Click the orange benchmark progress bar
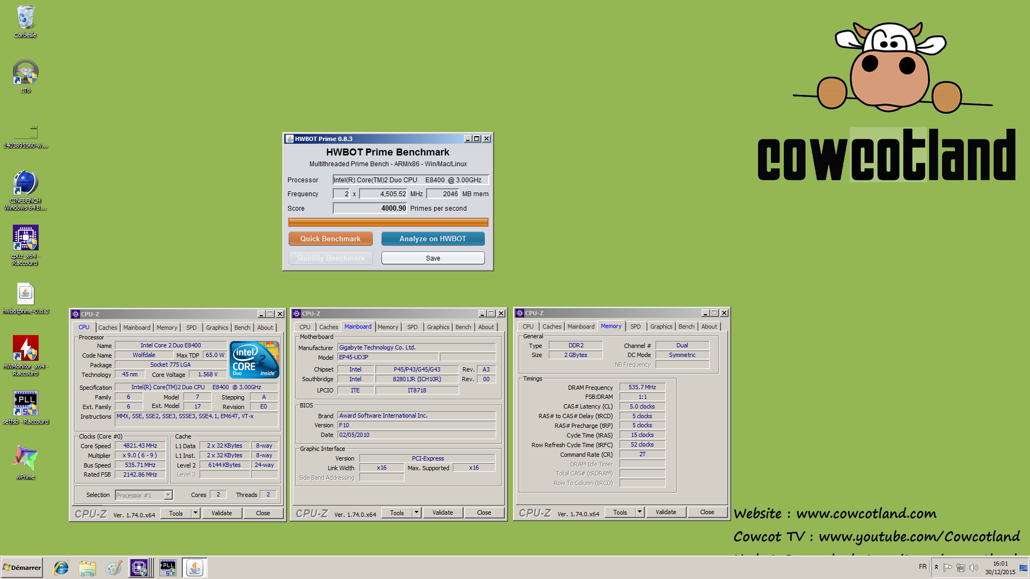The image size is (1030, 579). [388, 222]
